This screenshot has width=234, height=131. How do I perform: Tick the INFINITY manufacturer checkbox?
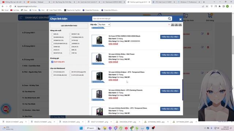(70, 34)
